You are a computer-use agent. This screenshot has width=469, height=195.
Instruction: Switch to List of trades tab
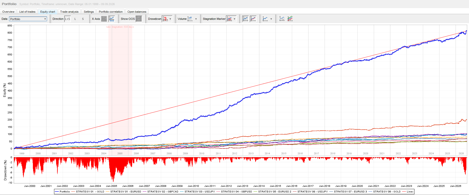click(x=27, y=12)
